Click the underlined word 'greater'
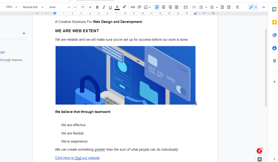The height and width of the screenshot is (162, 278). click(100, 150)
